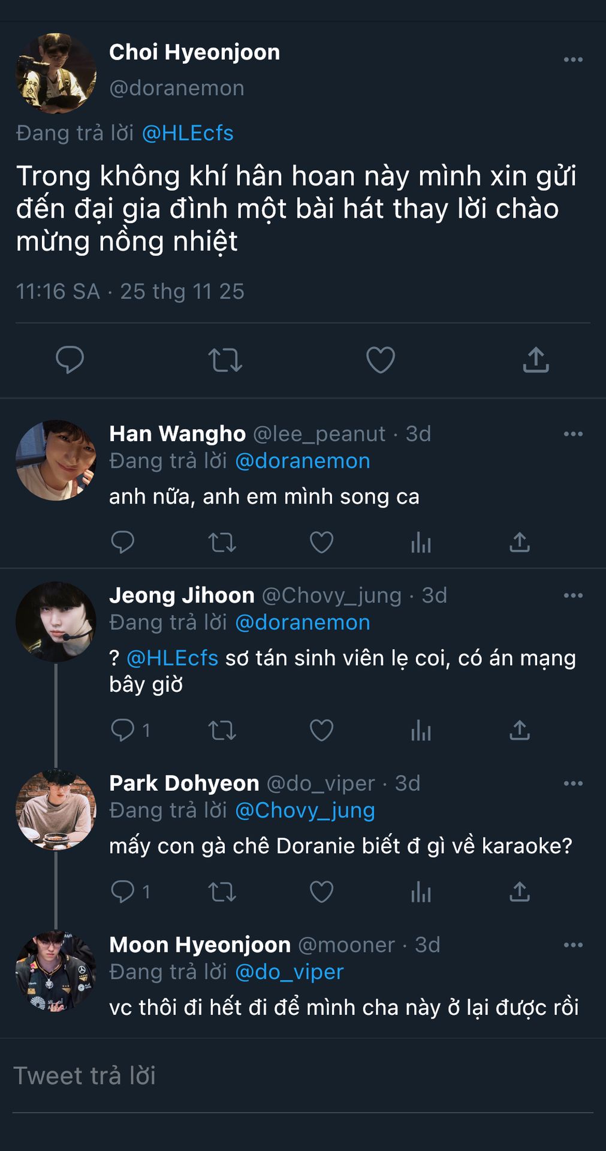606x1151 pixels.
Task: Open replies to Jeong Jihoon's tweet
Action: pyautogui.click(x=123, y=730)
